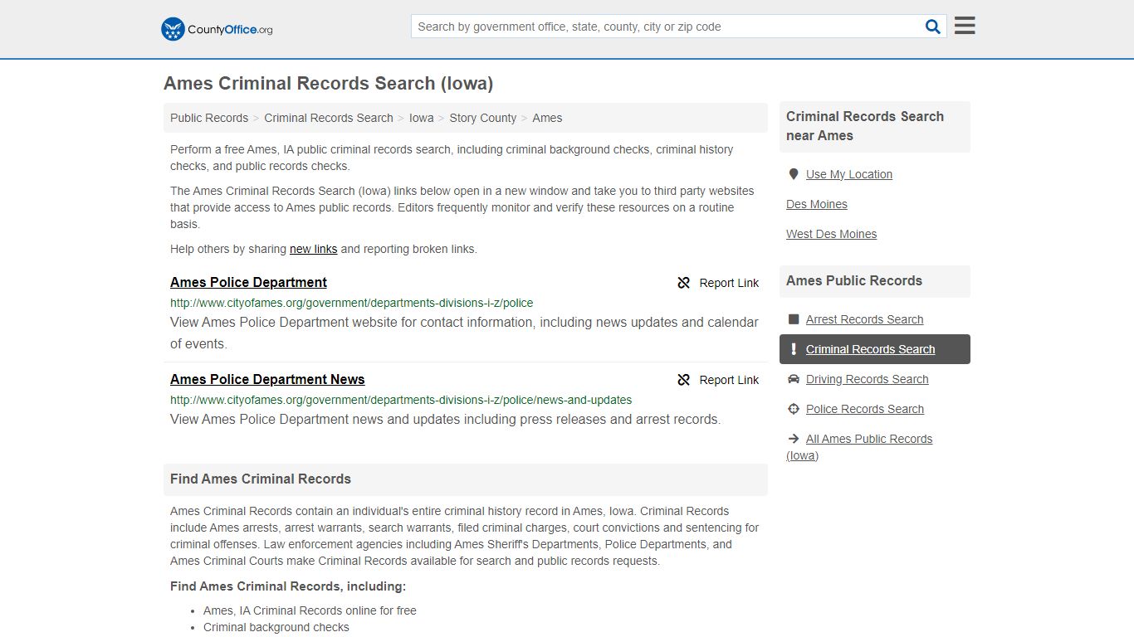The image size is (1134, 637).
Task: Click 'Ames, IA Criminal Records online for free' bullet
Action: (x=310, y=610)
